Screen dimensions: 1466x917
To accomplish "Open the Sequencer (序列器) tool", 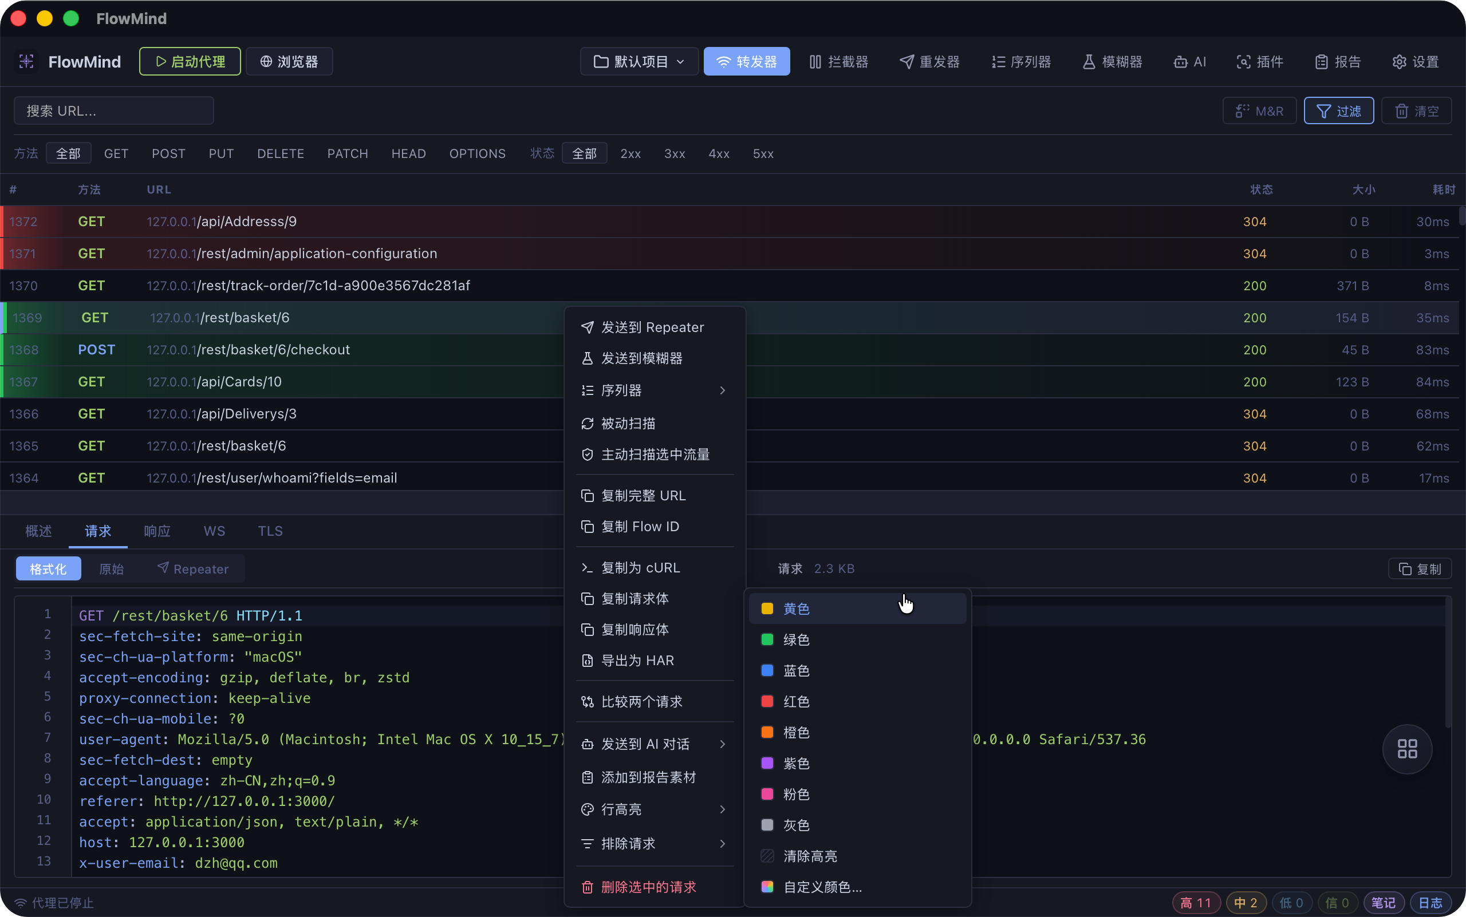I will (1021, 62).
